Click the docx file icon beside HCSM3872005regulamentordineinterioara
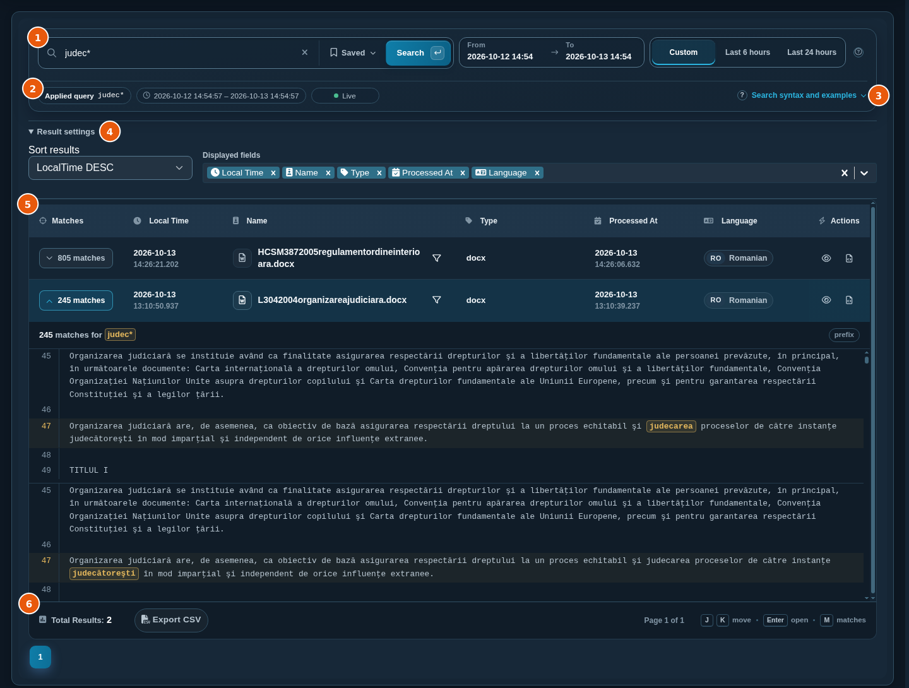Viewport: 909px width, 688px height. click(x=242, y=258)
